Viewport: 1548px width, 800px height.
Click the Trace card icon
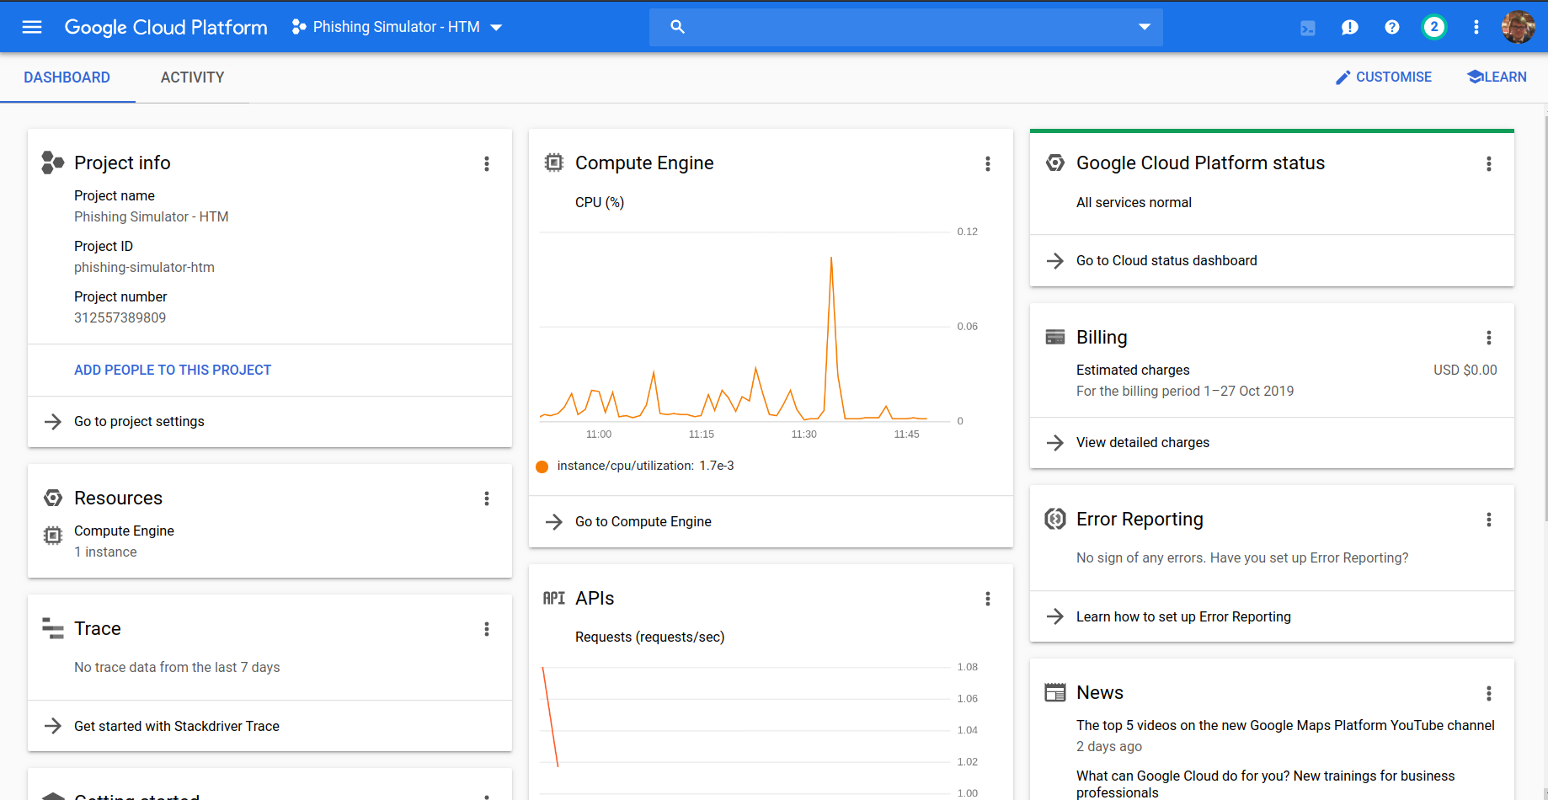point(52,628)
